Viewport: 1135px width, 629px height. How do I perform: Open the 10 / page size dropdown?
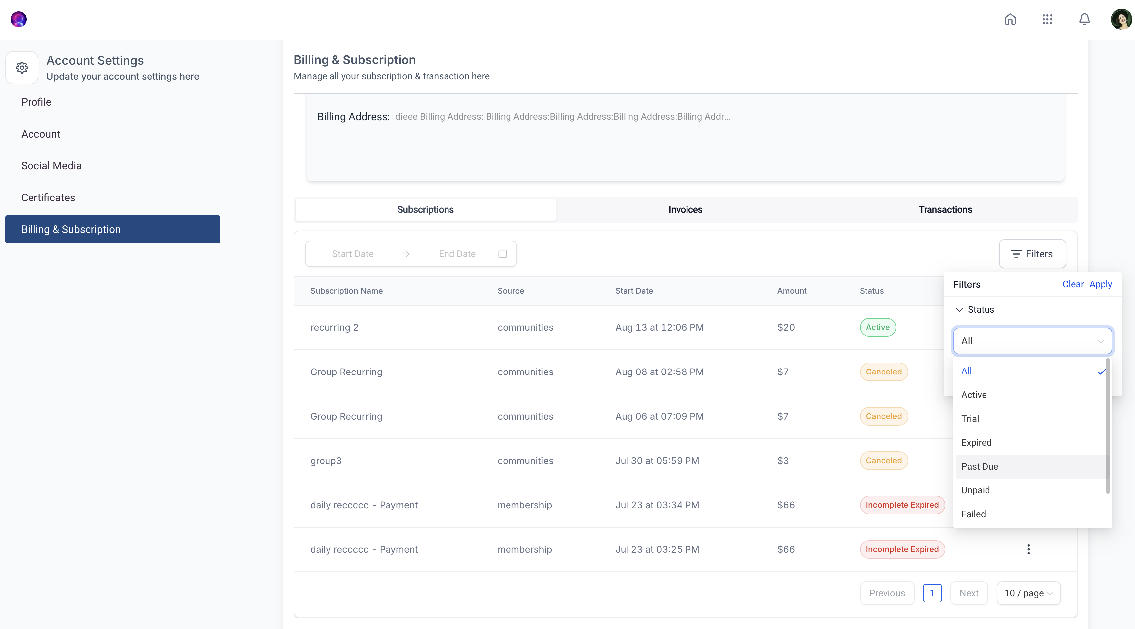(x=1028, y=593)
